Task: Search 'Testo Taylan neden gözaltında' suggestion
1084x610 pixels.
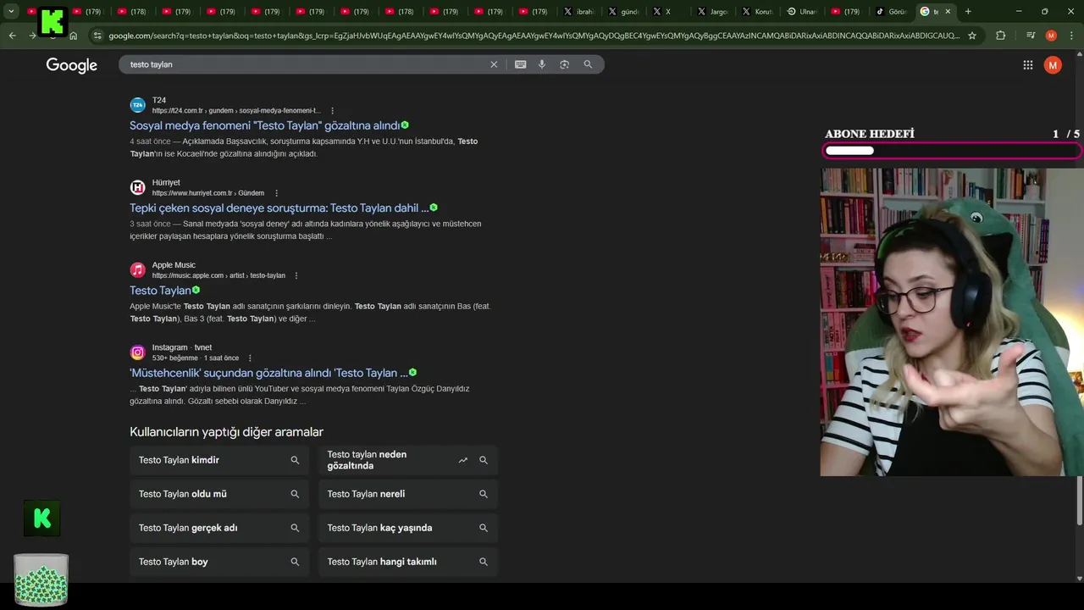Action: pyautogui.click(x=408, y=460)
